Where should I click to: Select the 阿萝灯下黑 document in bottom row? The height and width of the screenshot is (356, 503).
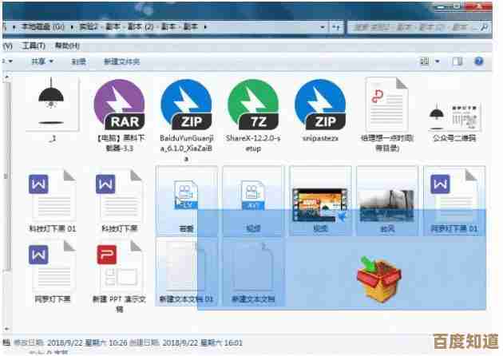(52, 267)
